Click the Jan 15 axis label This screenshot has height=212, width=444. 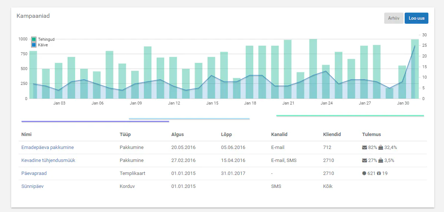[x=212, y=103]
